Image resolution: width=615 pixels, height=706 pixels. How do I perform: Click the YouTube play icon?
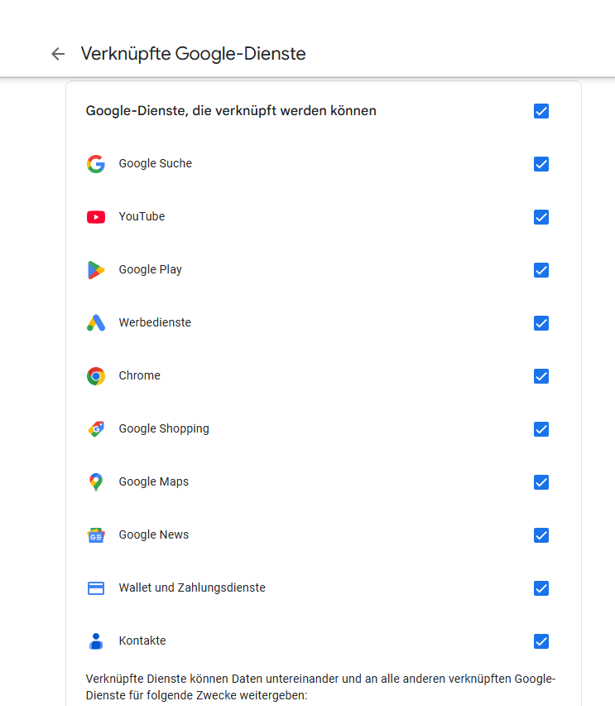[x=96, y=217]
